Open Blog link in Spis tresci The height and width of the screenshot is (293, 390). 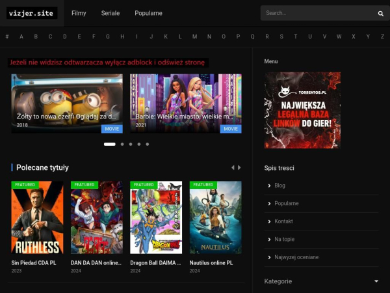(x=279, y=186)
